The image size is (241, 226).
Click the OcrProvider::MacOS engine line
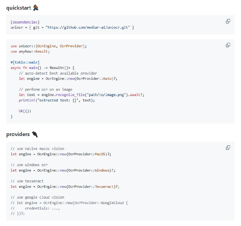61,154
